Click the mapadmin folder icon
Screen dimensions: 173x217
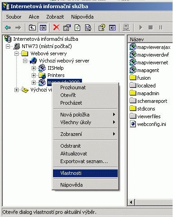click(133, 93)
